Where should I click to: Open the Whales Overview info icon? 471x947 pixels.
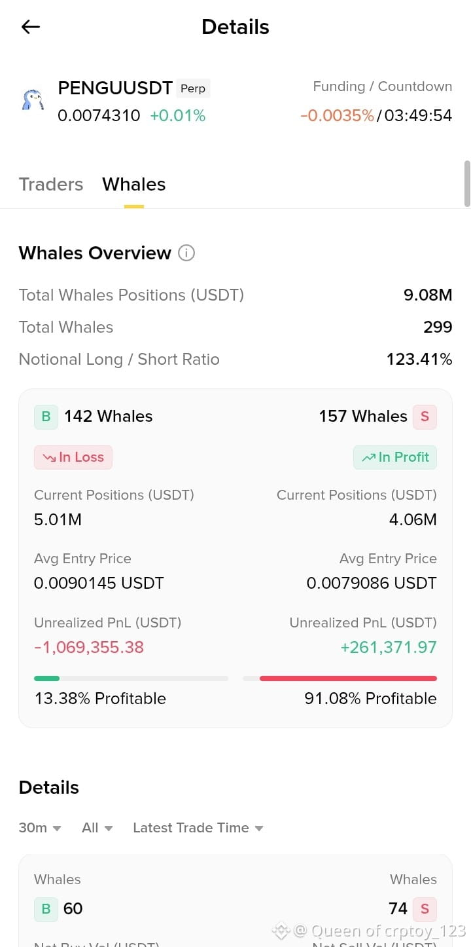pyautogui.click(x=186, y=253)
